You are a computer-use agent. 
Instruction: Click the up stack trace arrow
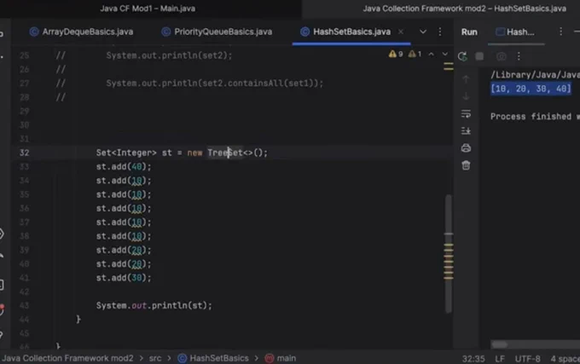466,78
